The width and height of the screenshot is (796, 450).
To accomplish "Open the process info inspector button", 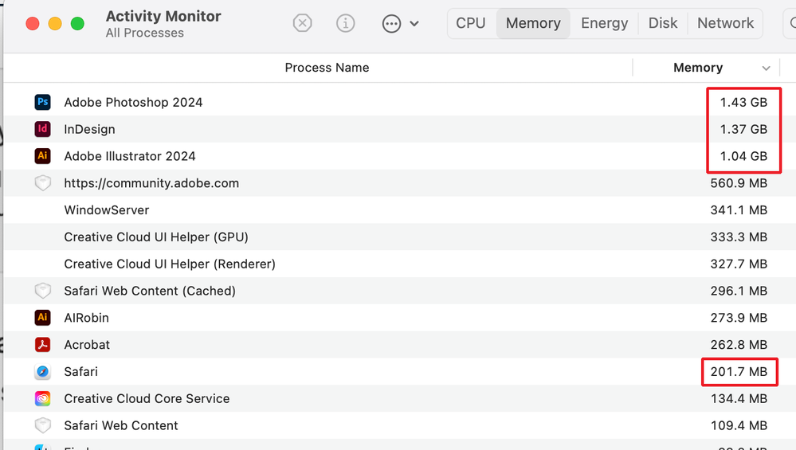I will [346, 23].
